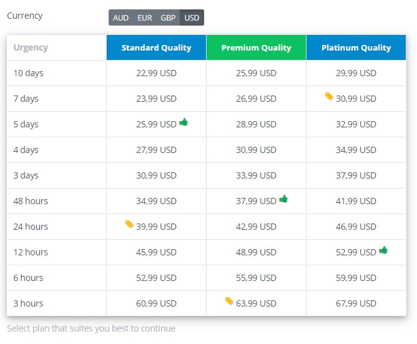
Task: Click the thumbs-up icon beside 25,99 USD
Action: [184, 122]
